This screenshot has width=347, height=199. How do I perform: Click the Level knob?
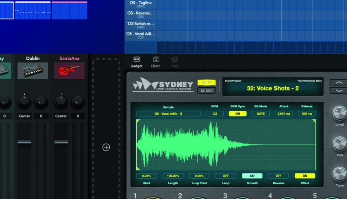(x=340, y=113)
